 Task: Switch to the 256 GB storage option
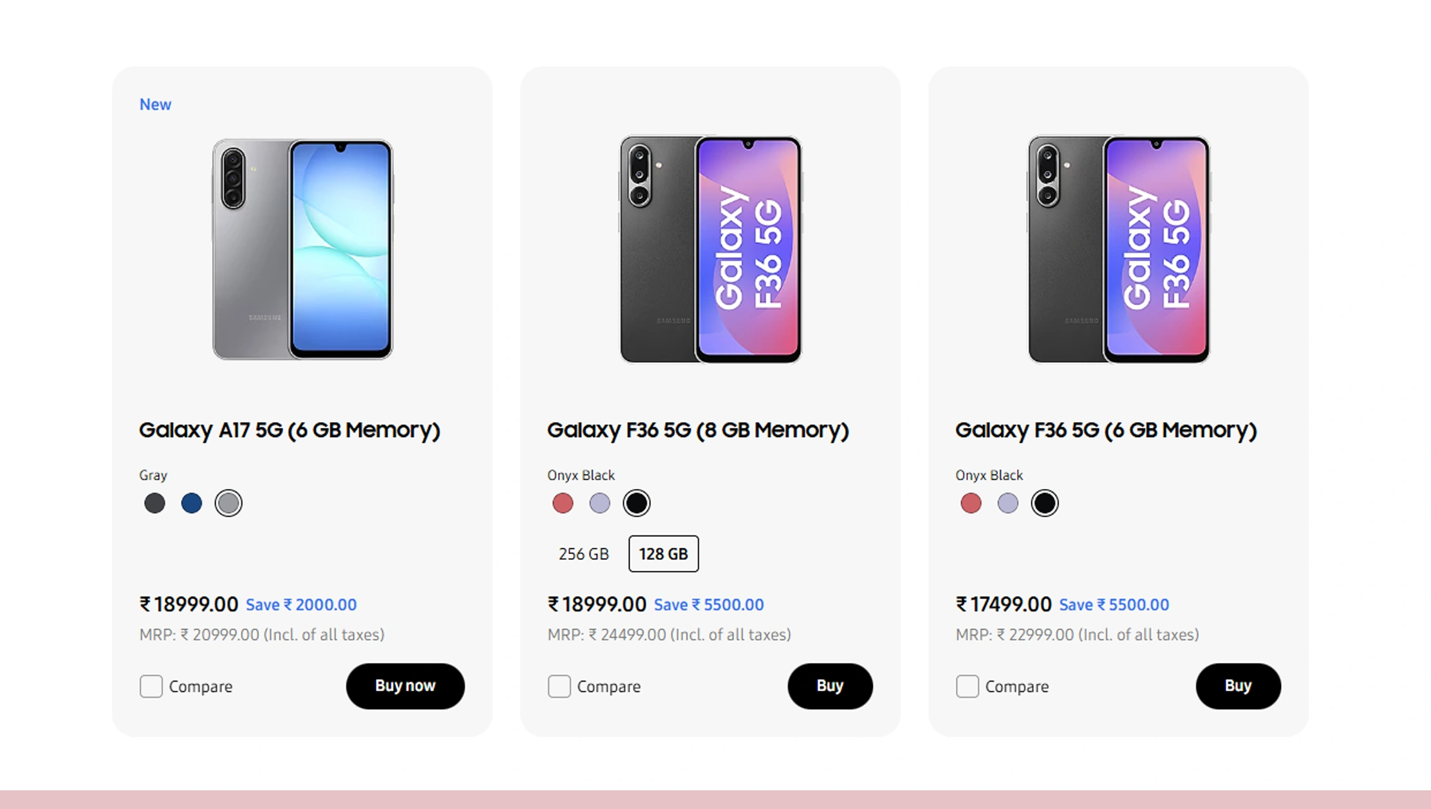583,553
